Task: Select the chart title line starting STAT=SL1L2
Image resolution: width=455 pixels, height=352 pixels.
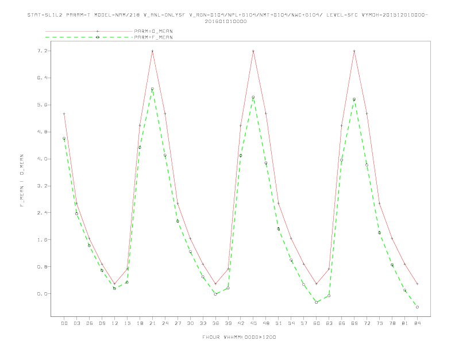Action: click(228, 15)
